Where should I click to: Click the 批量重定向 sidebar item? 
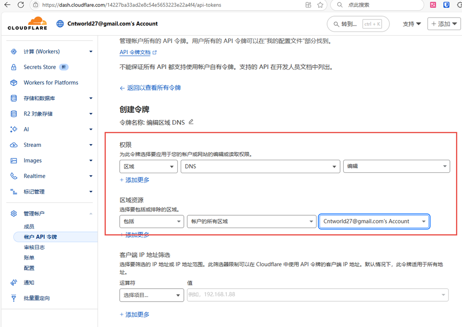click(36, 298)
